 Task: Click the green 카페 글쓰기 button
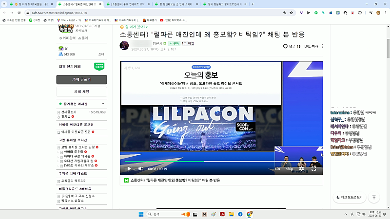(81, 79)
